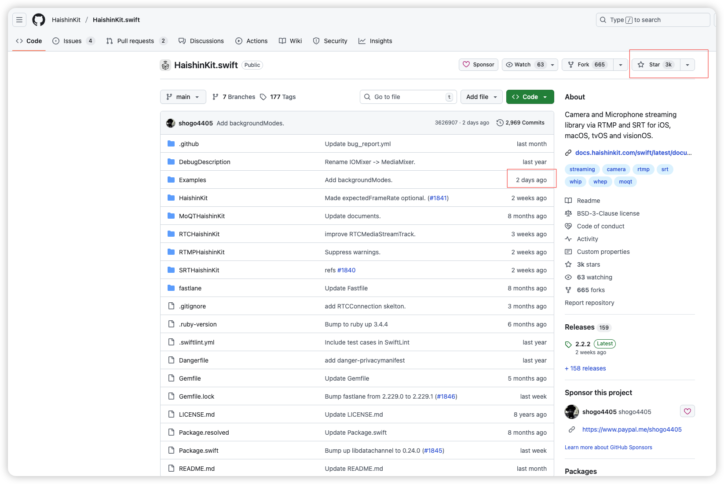724x484 pixels.
Task: Open the Actions tab
Action: pyautogui.click(x=252, y=41)
